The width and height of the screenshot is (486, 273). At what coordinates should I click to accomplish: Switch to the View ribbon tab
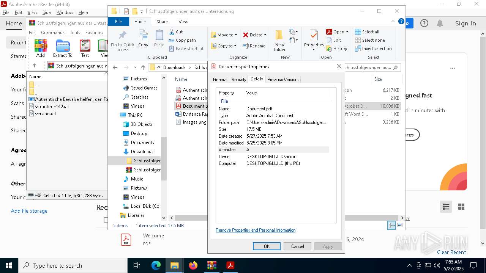pos(183,22)
